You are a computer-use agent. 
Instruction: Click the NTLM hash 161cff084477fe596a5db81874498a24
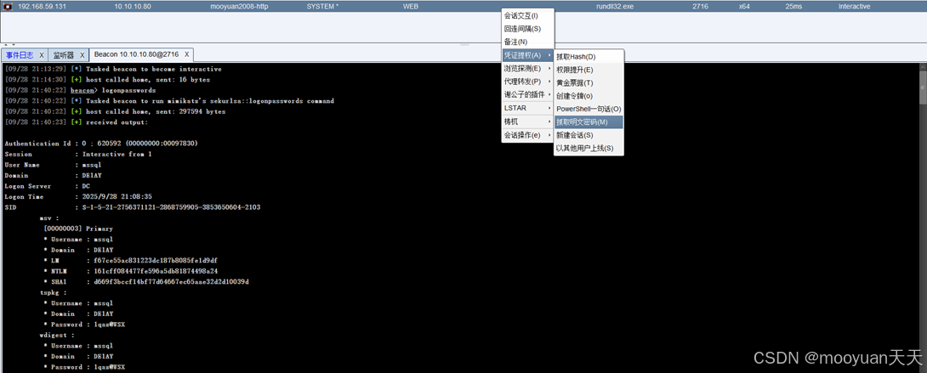pyautogui.click(x=156, y=271)
